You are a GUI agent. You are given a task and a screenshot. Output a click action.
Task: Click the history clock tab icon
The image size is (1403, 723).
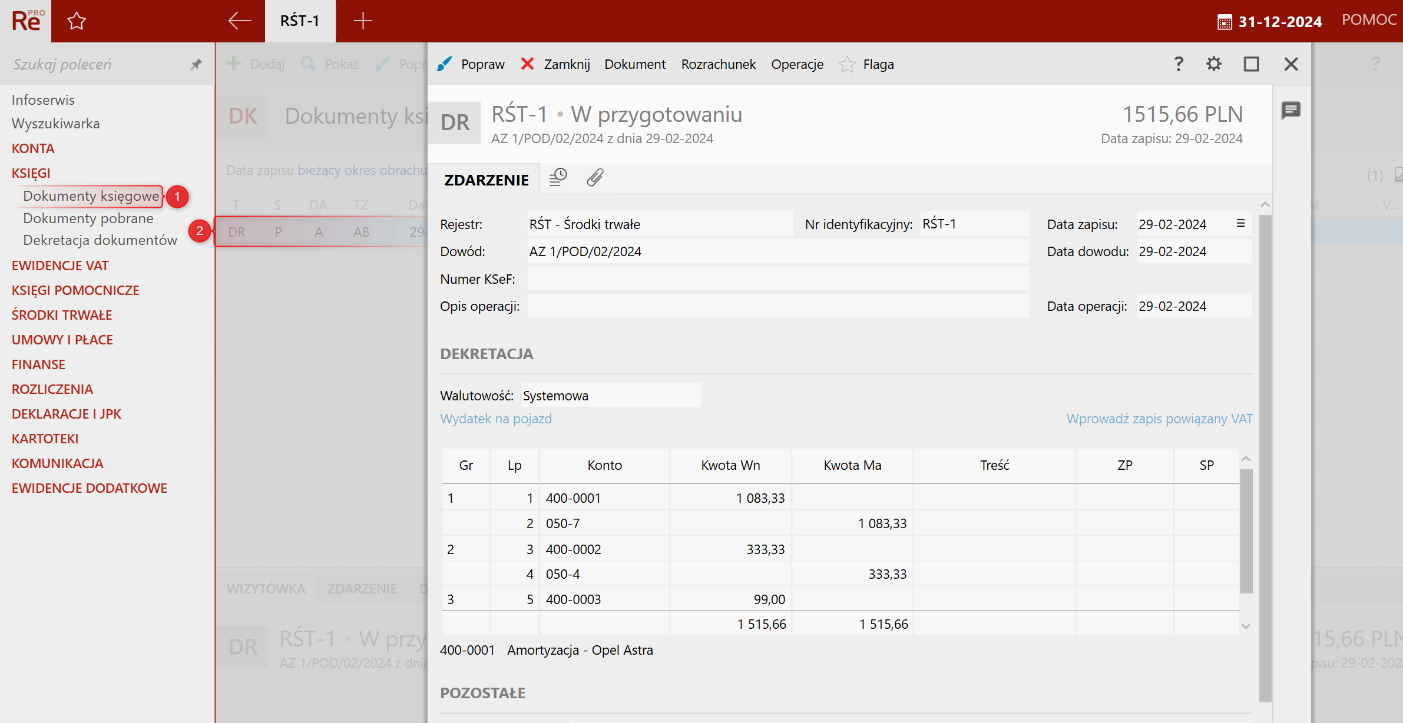pyautogui.click(x=558, y=177)
